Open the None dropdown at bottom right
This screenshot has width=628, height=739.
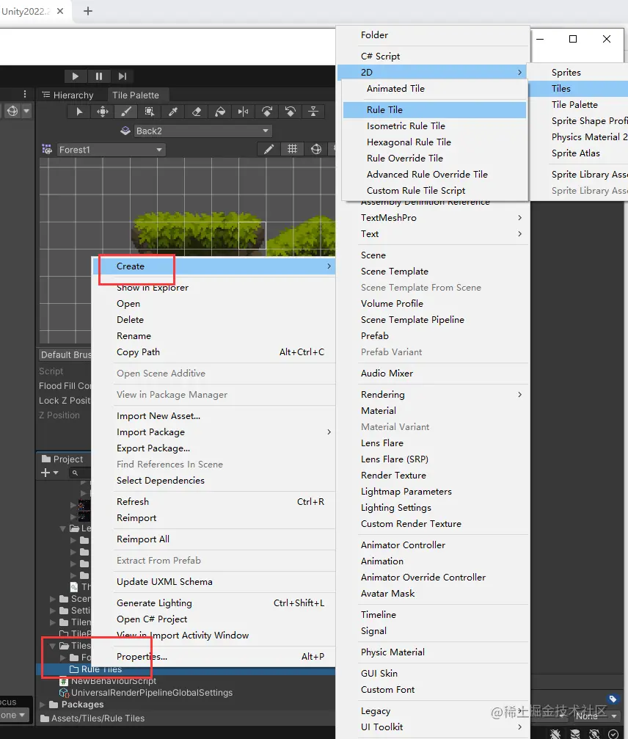(x=596, y=716)
